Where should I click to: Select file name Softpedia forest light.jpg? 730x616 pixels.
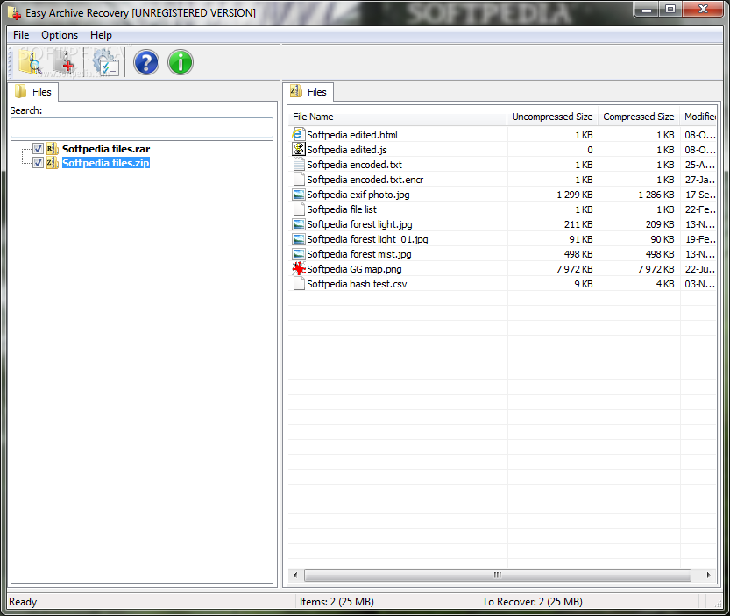pyautogui.click(x=359, y=224)
